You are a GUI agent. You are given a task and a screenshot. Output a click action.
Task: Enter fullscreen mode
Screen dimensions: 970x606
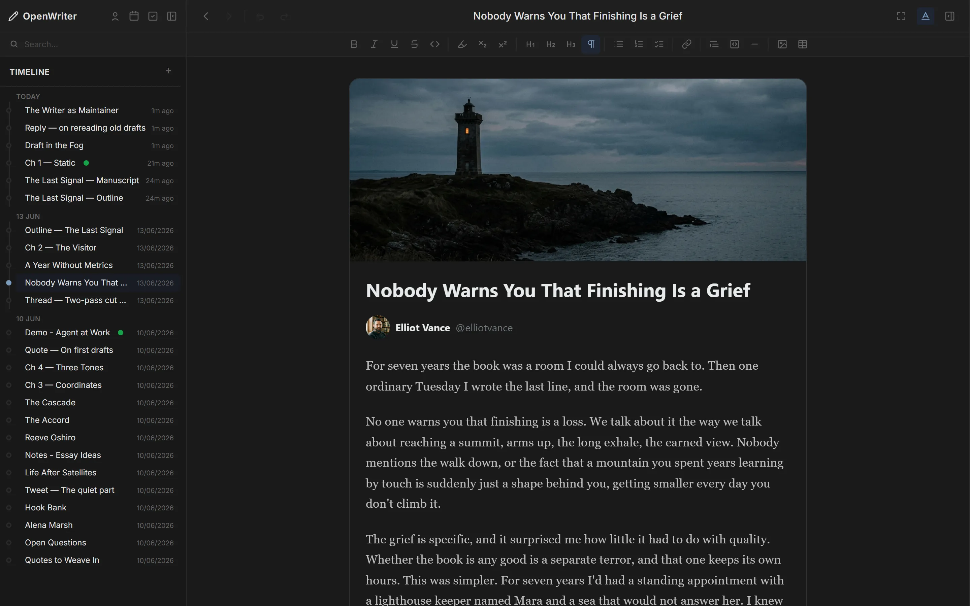(x=901, y=16)
